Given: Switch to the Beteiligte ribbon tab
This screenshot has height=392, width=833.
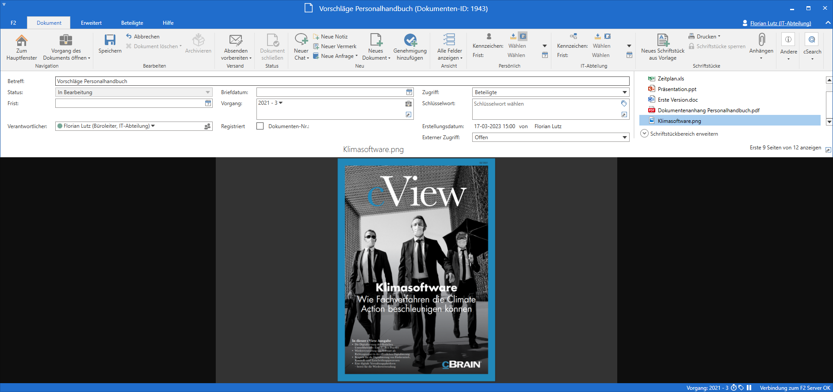Looking at the screenshot, I should tap(132, 23).
